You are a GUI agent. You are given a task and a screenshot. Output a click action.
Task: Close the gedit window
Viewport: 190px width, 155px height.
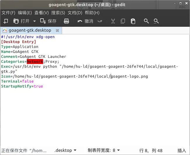187,3
